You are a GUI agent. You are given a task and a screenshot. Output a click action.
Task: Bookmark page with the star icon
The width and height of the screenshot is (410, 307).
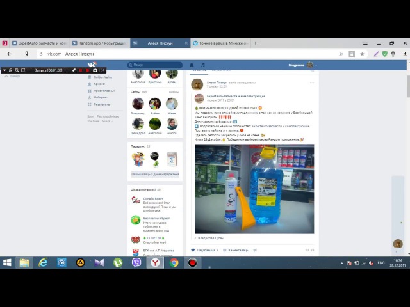point(362,54)
